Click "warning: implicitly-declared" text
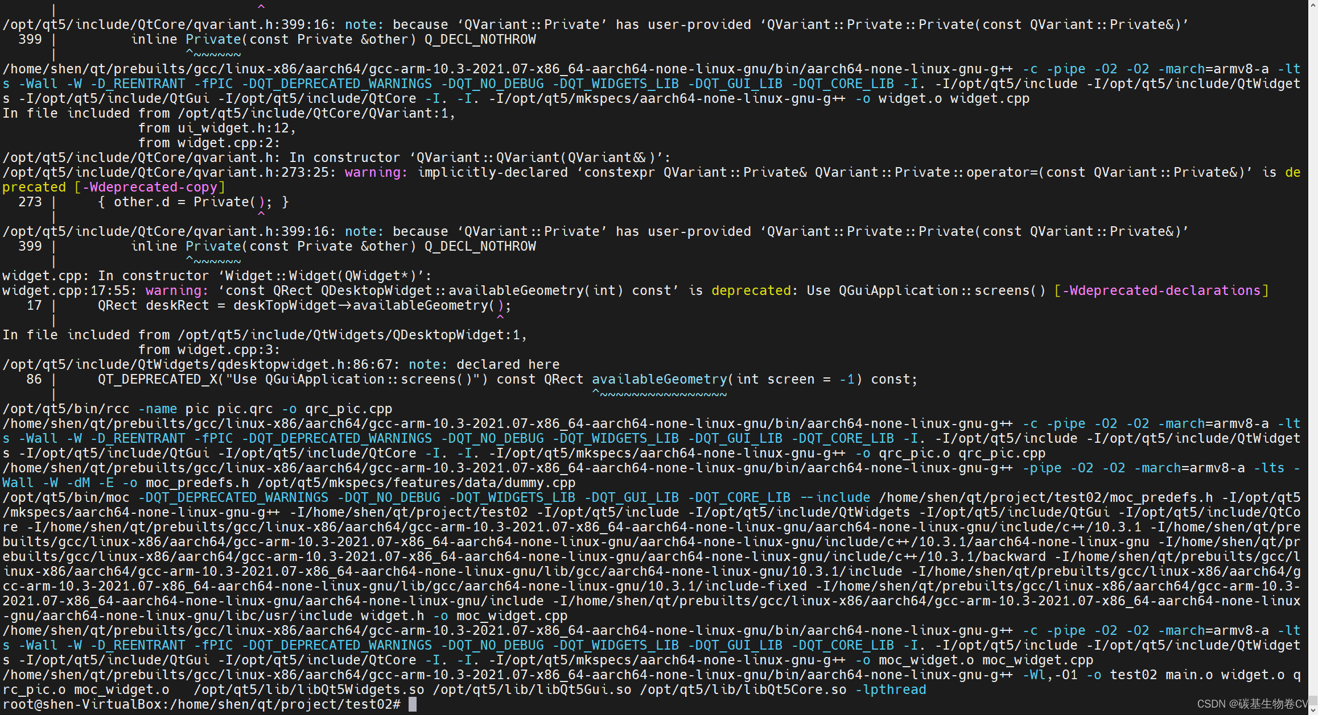 456,172
